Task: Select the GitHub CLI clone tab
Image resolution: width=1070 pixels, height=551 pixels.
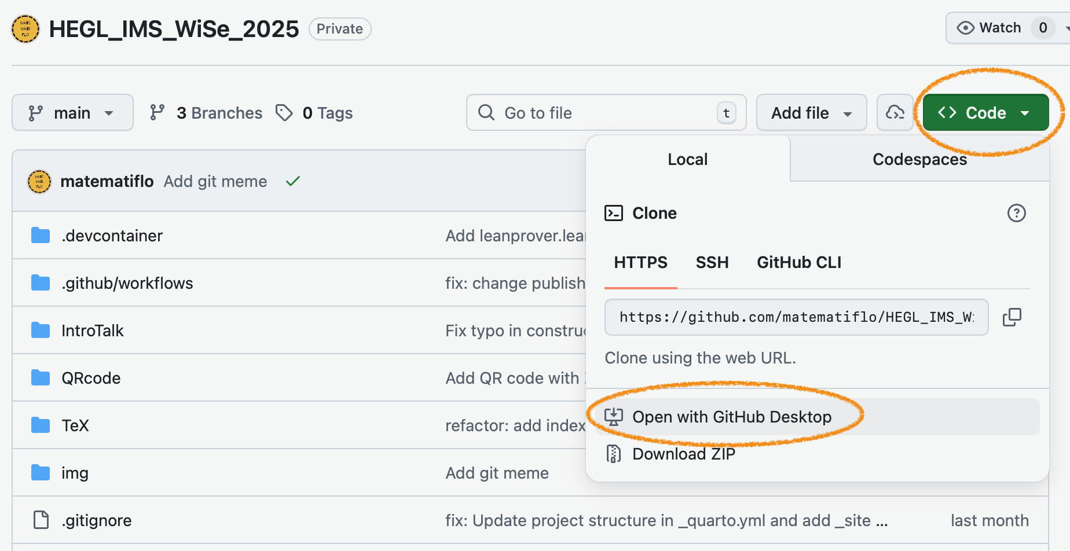Action: click(x=799, y=263)
